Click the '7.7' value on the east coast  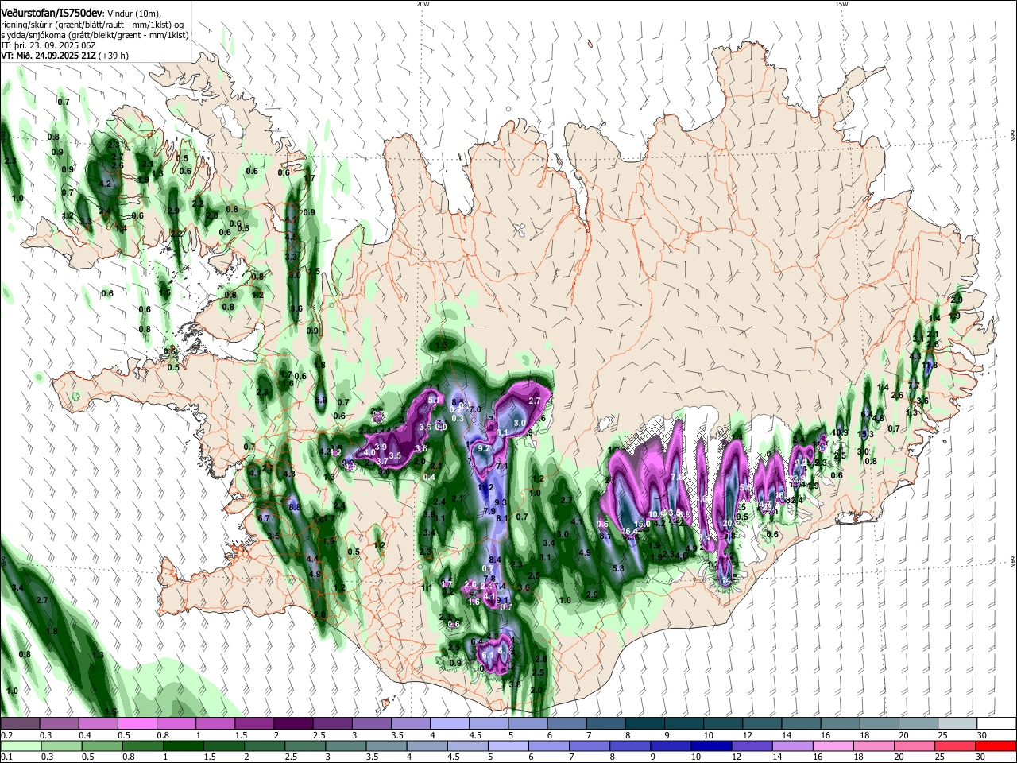click(914, 385)
